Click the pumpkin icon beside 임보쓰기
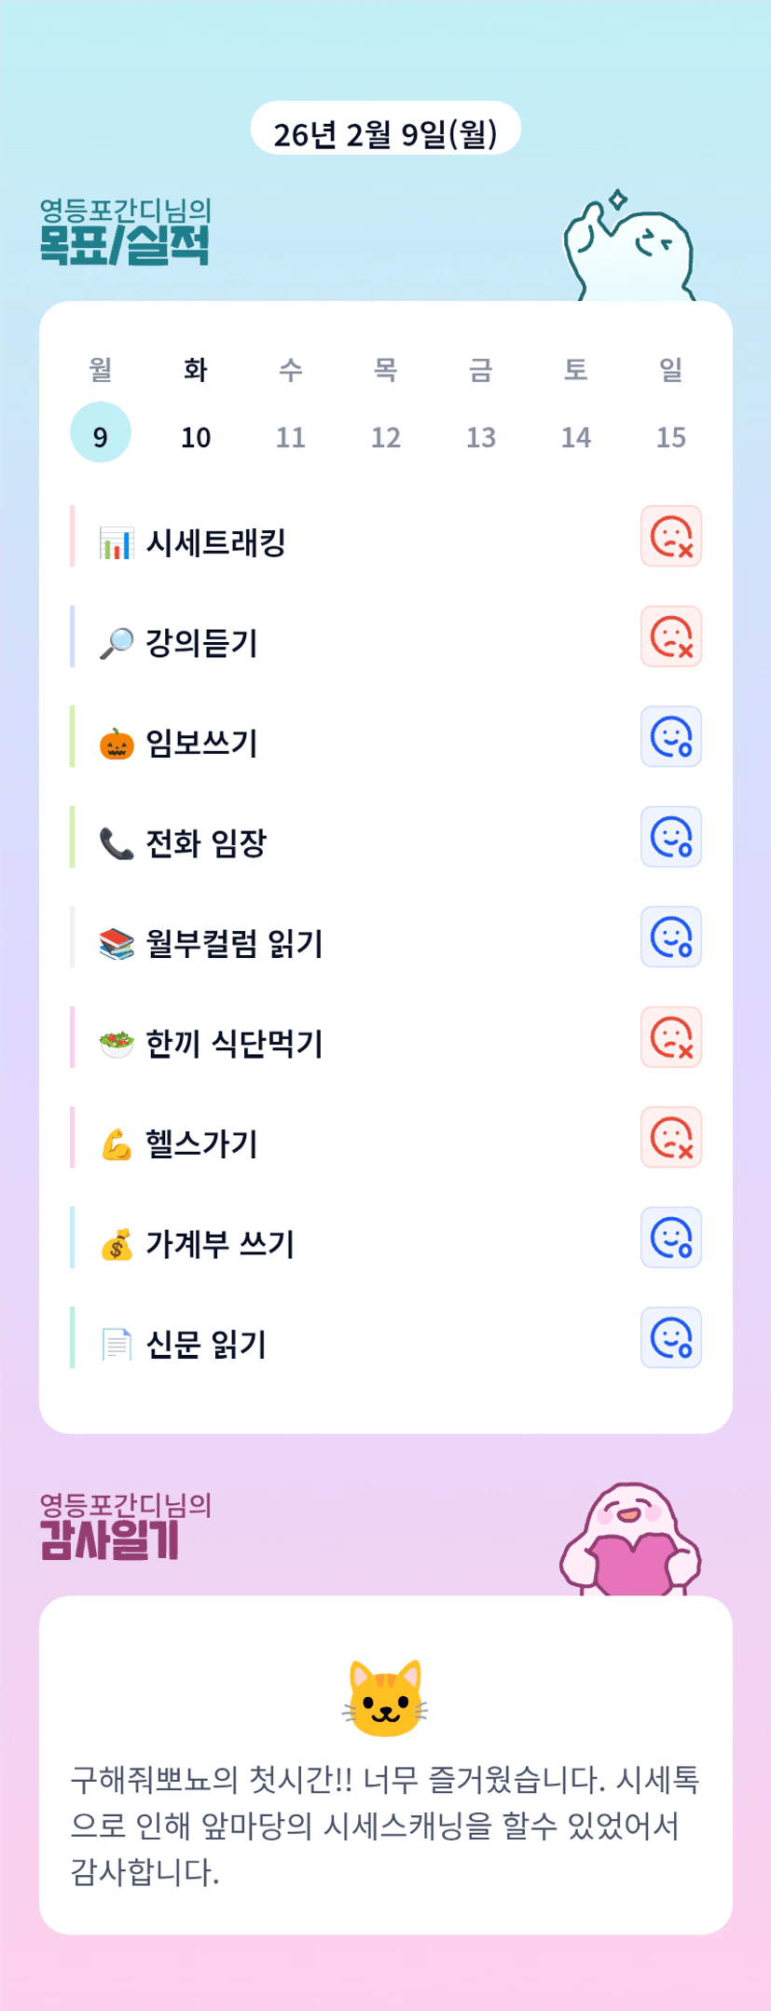Image resolution: width=771 pixels, height=2011 pixels. click(x=117, y=744)
